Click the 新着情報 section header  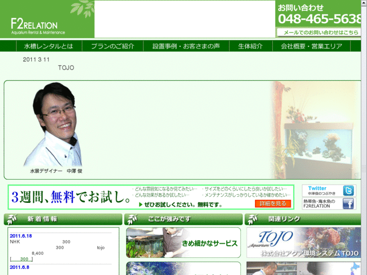click(63, 219)
